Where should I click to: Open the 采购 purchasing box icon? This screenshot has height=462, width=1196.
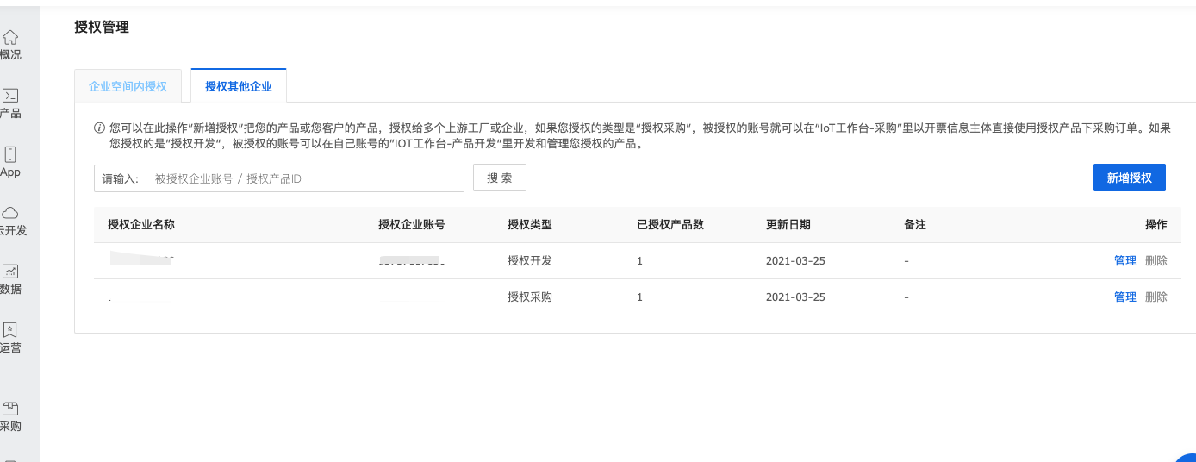click(10, 409)
